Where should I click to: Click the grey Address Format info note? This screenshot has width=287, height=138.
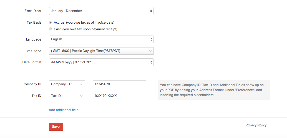coord(214,90)
